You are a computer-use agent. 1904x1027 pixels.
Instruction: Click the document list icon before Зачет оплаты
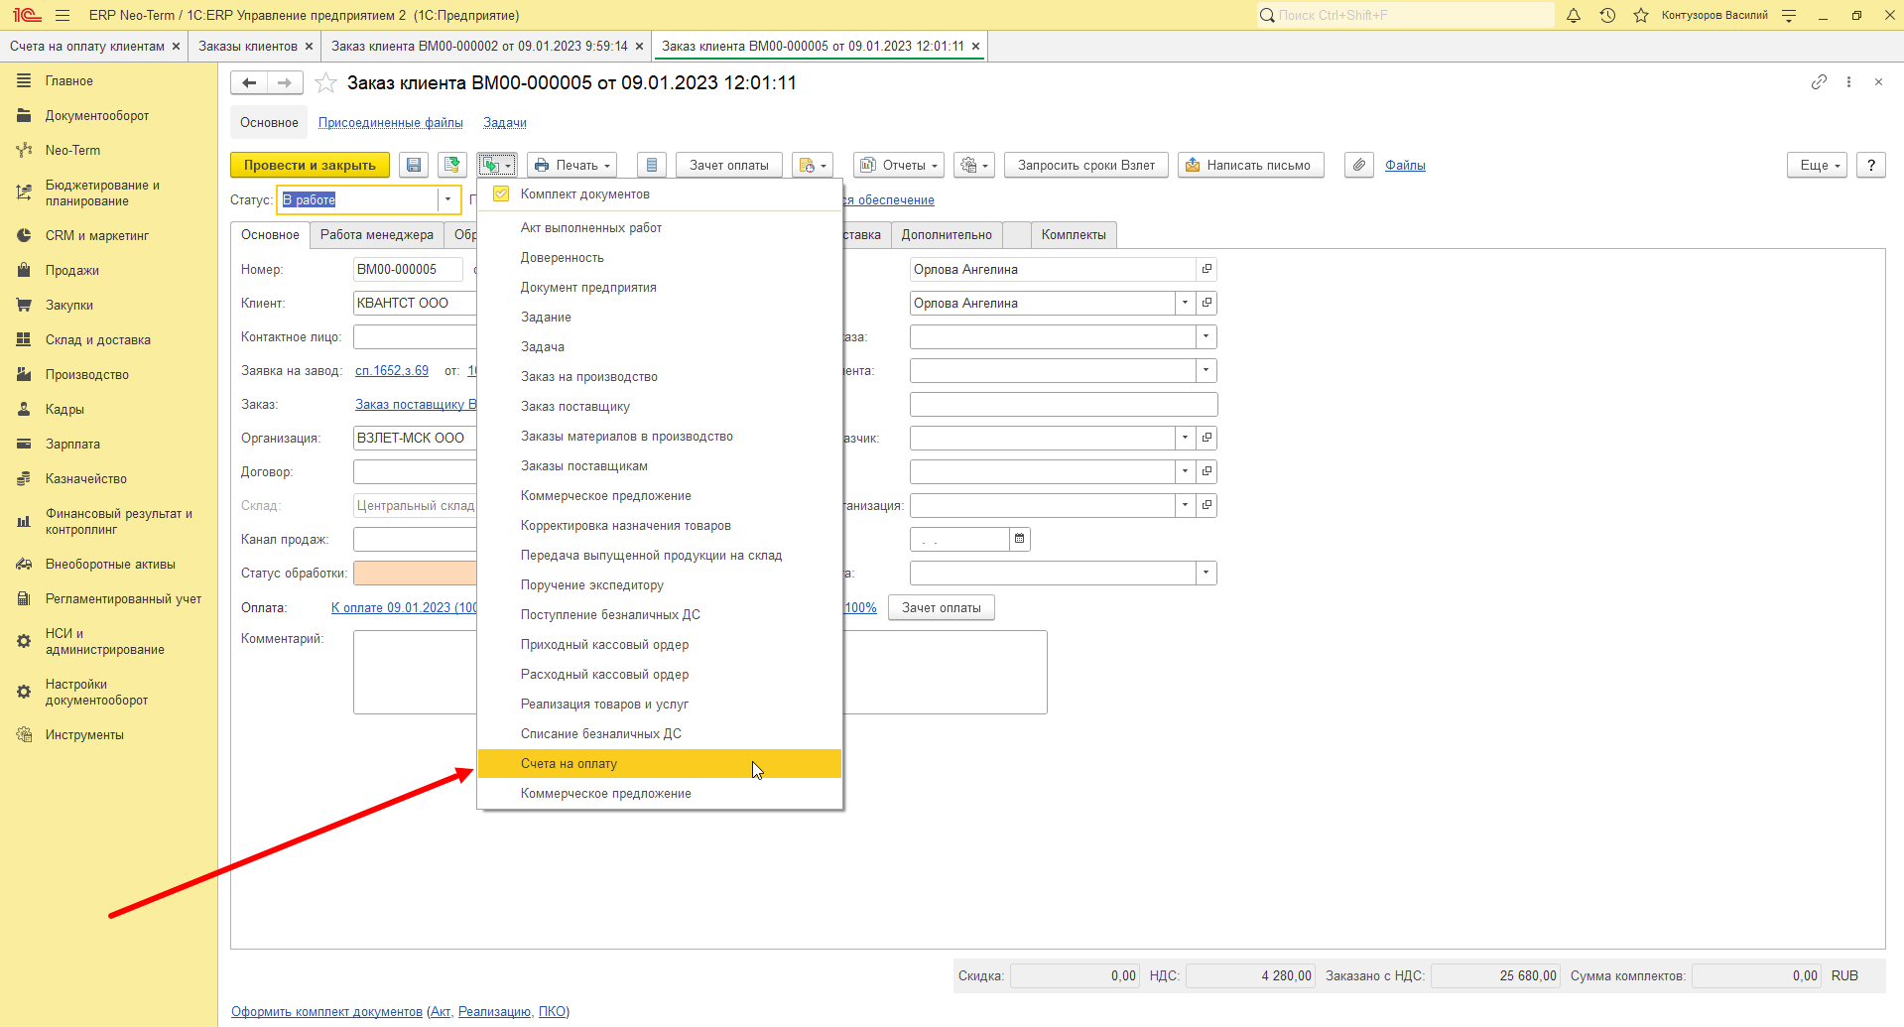[x=652, y=165]
